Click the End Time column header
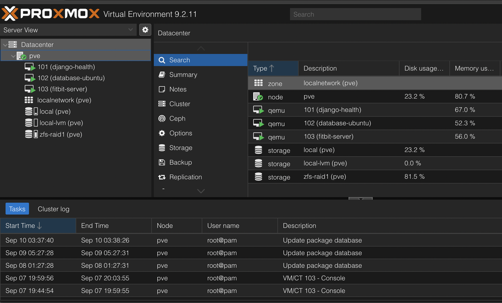Viewport: 502px width, 303px height. click(114, 226)
